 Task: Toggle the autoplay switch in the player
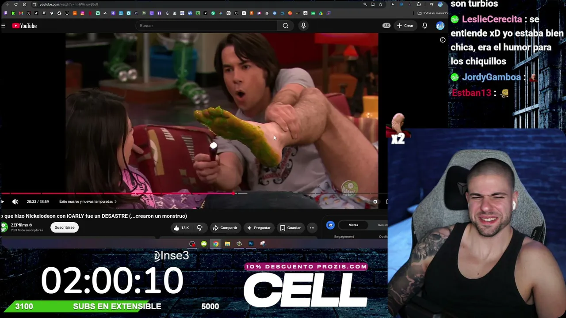coord(375,202)
